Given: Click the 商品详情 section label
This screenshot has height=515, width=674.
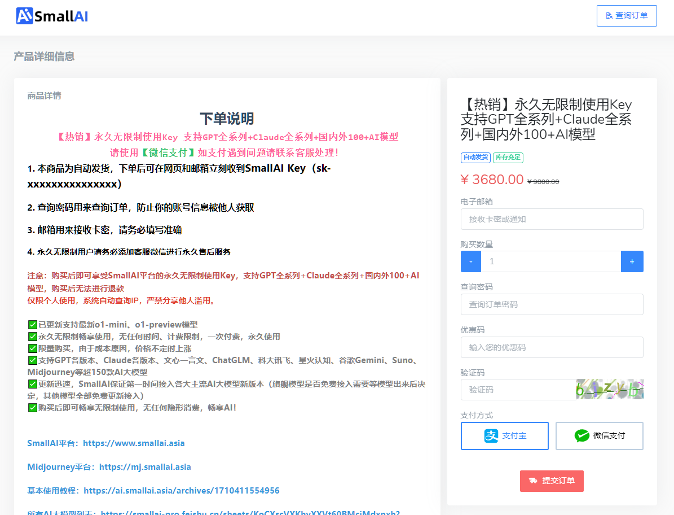Looking at the screenshot, I should (44, 95).
